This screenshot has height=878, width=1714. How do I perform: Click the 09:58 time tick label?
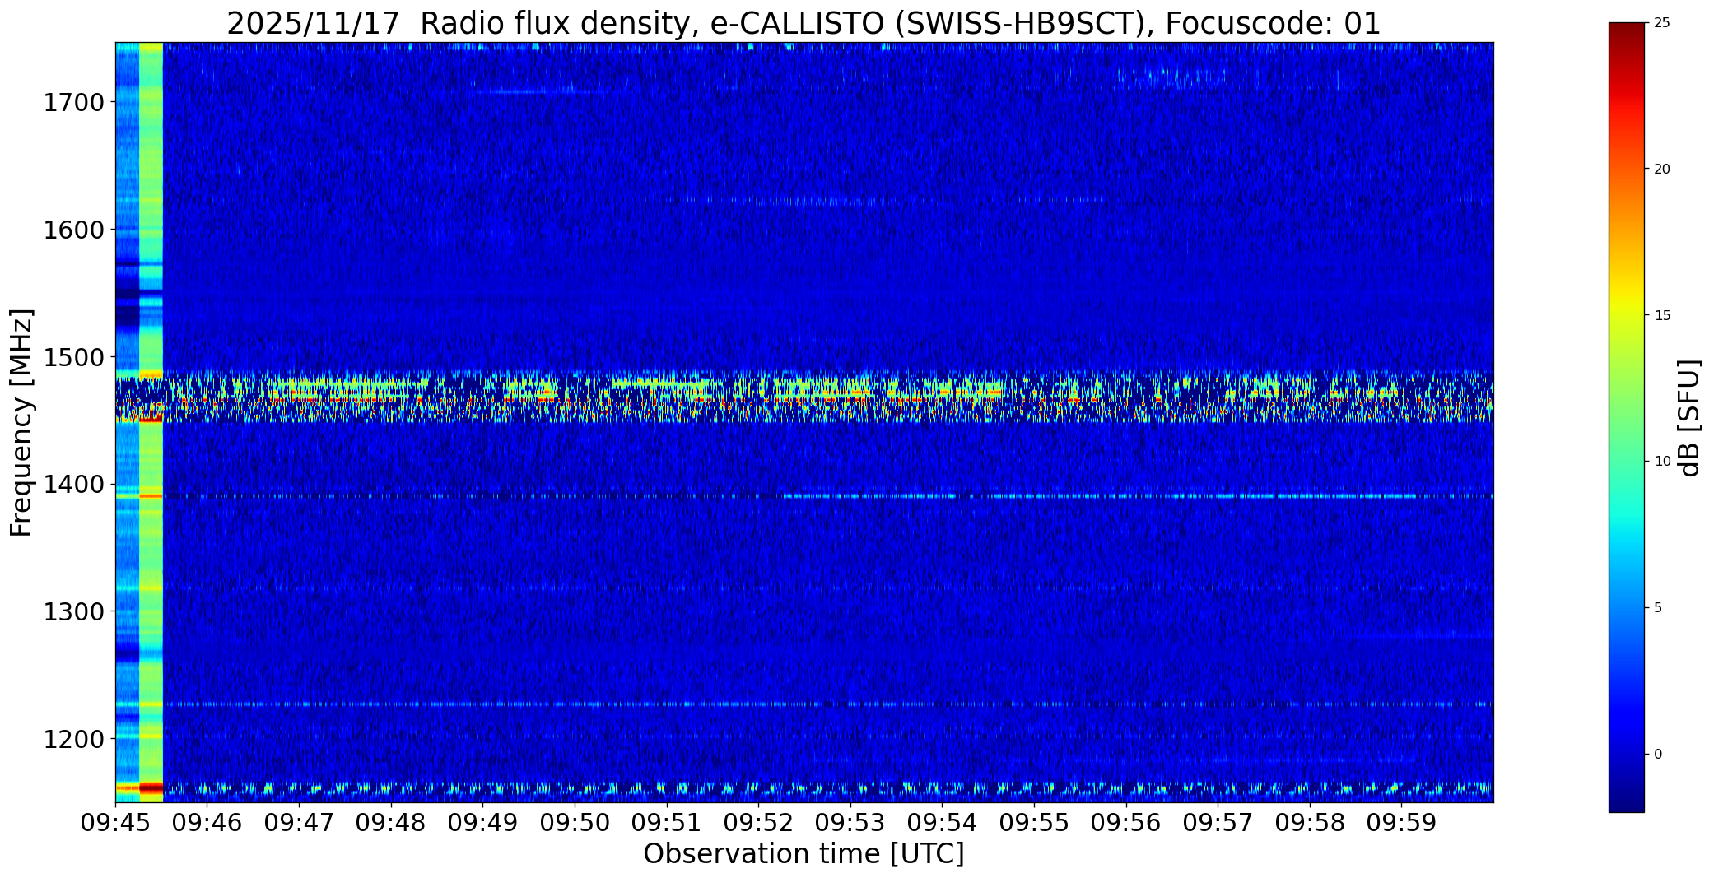click(x=1309, y=823)
